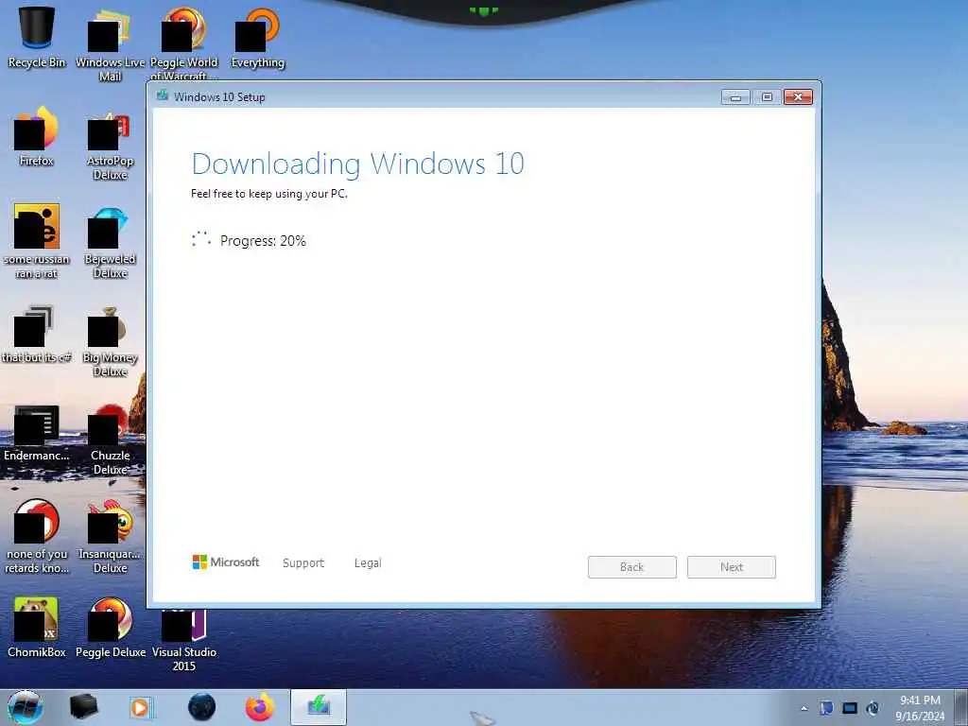Viewport: 968px width, 726px height.
Task: Open the clock showing 9:41 PM
Action: tap(920, 708)
